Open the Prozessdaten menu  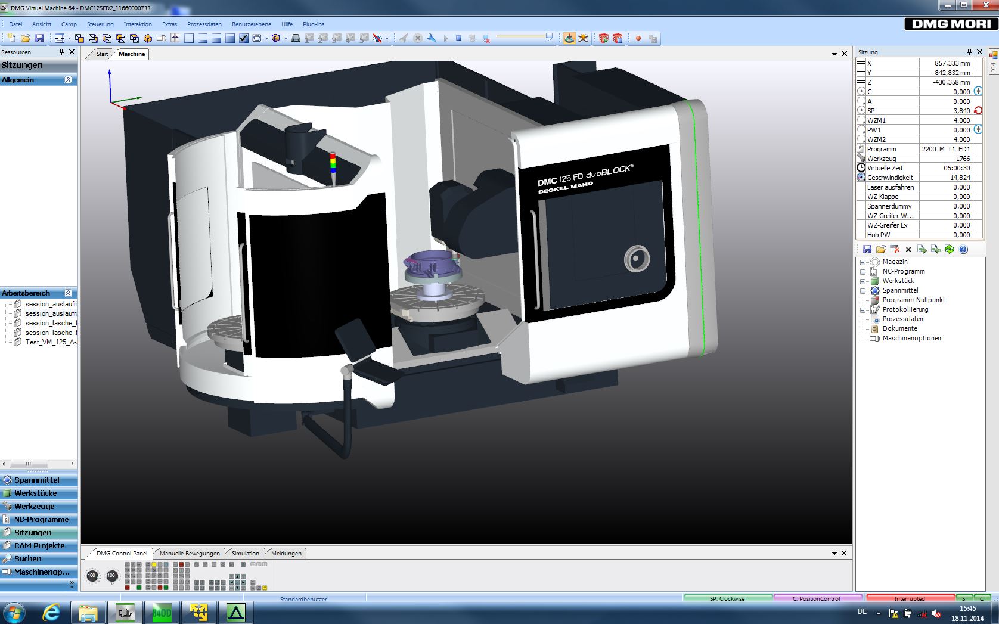pos(203,24)
